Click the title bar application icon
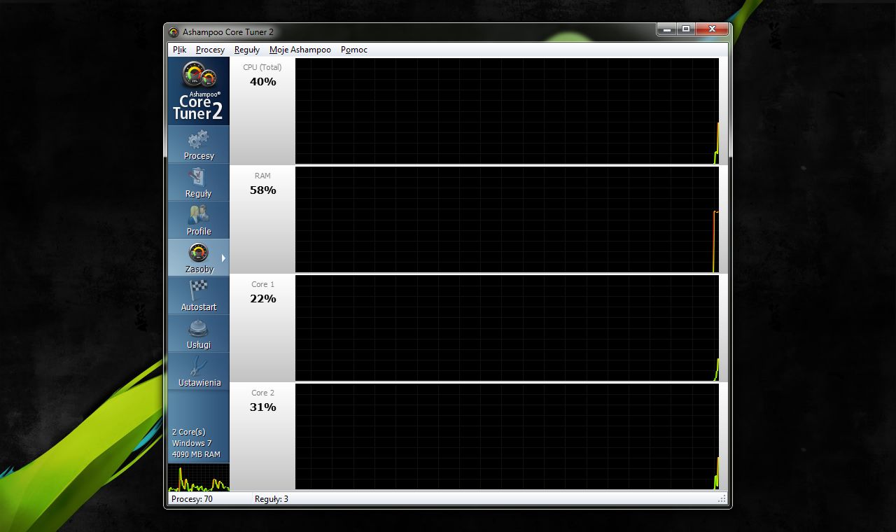The image size is (896, 532). pyautogui.click(x=174, y=32)
